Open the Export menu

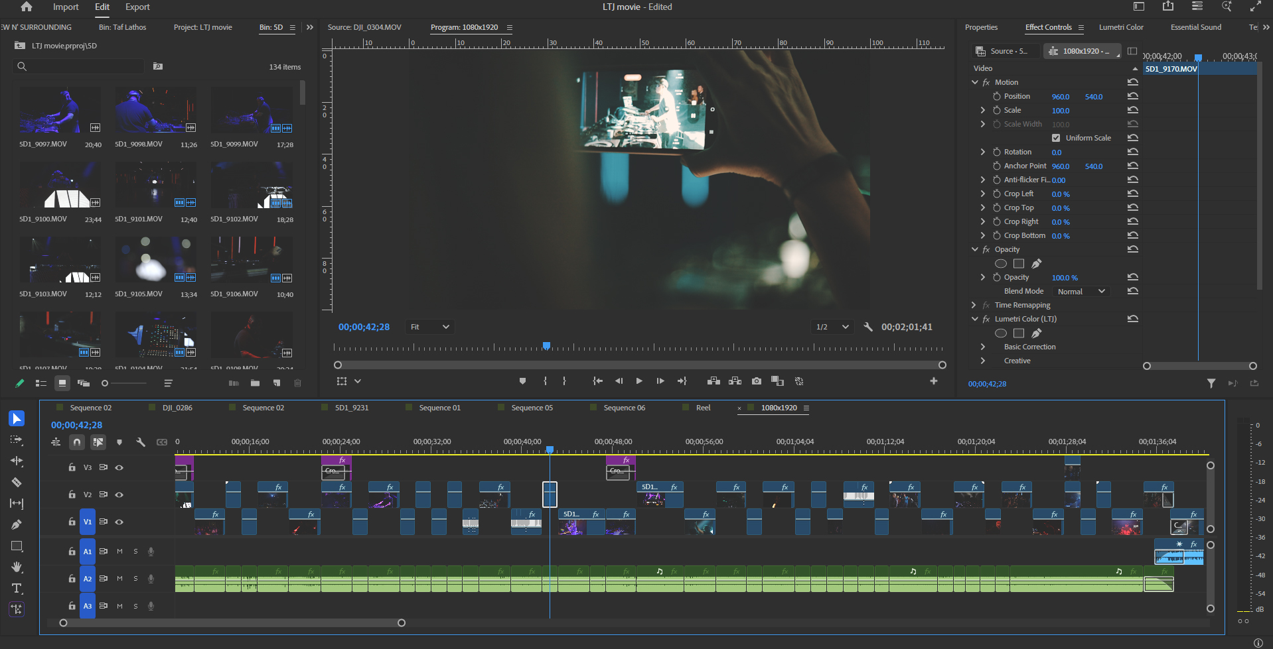tap(137, 7)
